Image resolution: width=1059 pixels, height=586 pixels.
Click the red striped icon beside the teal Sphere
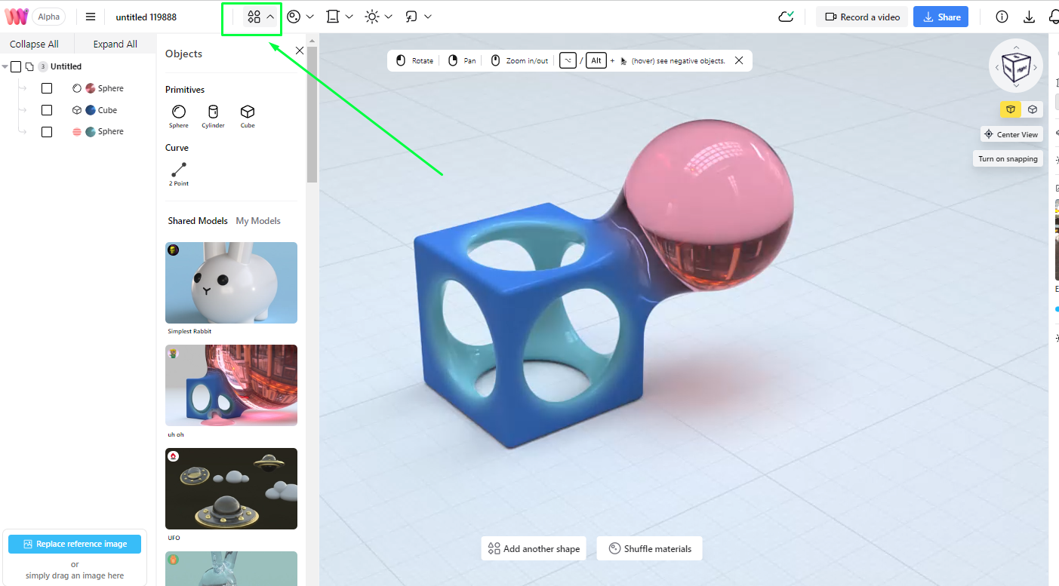pos(77,131)
